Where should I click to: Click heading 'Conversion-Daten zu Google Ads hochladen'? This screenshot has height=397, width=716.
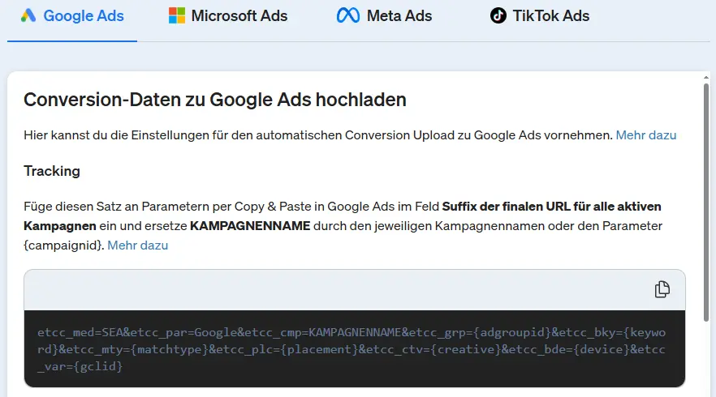coord(215,100)
